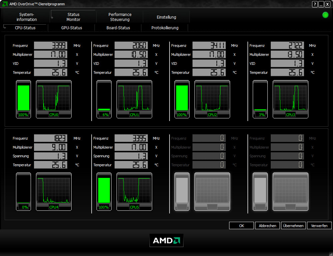Minimize the AMD OverDrive window
The height and width of the screenshot is (256, 333).
pos(321,4)
